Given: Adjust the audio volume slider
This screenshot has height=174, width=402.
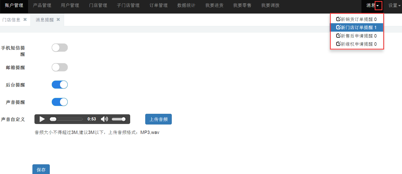Looking at the screenshot, I should (x=119, y=119).
